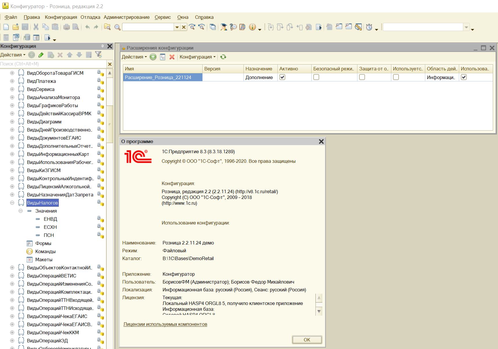The height and width of the screenshot is (349, 498).
Task: Clear the configuration search box
Action: [110, 64]
